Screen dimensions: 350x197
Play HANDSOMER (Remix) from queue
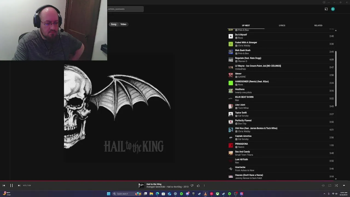coord(281,83)
